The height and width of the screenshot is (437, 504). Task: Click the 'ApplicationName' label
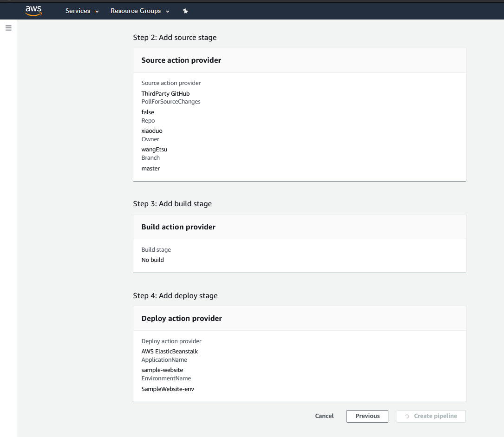point(164,359)
